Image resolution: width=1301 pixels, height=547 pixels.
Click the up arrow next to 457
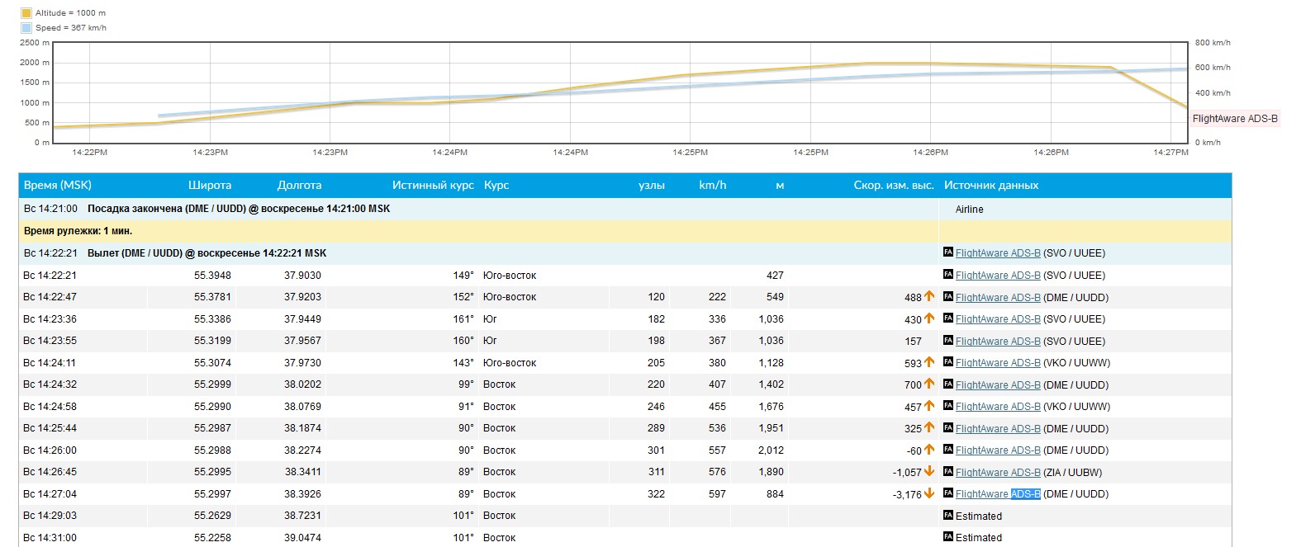(929, 406)
